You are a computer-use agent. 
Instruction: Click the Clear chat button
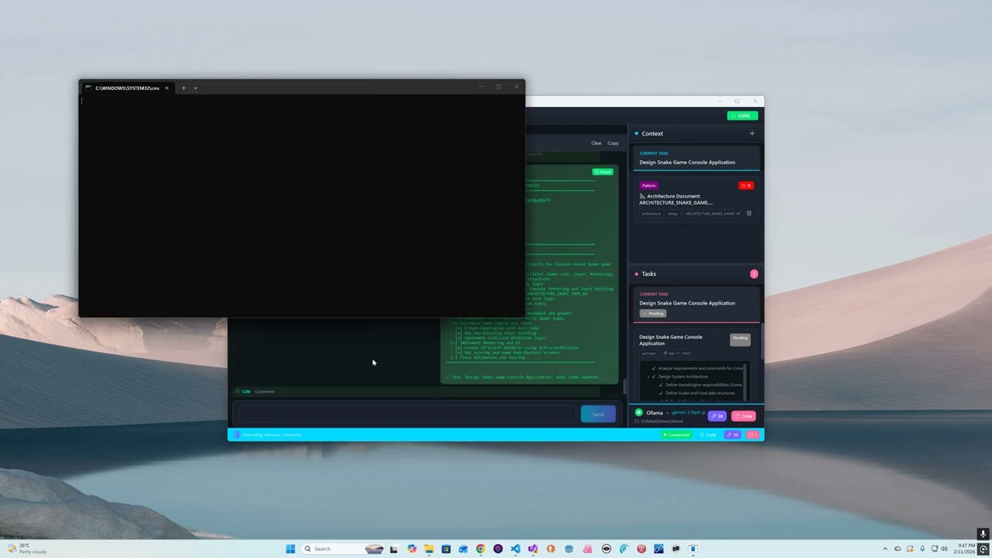[596, 143]
